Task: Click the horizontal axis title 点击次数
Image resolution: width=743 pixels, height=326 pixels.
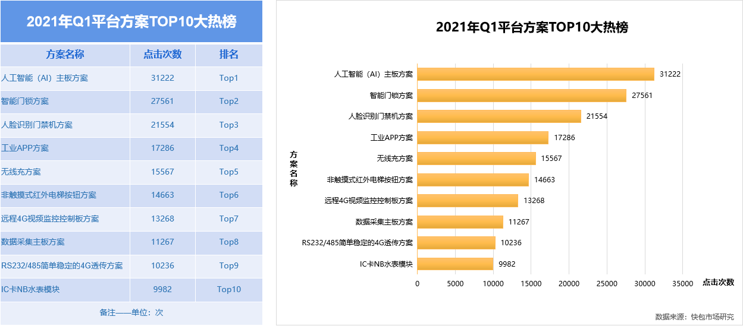Action: [718, 282]
